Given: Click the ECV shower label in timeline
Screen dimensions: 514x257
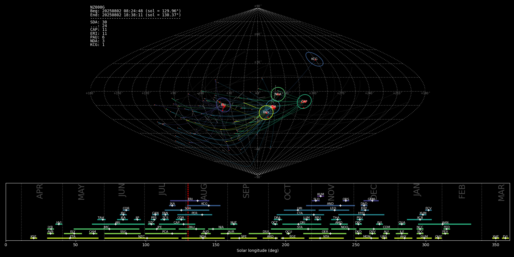Looking at the screenshot, I should [x=428, y=208].
